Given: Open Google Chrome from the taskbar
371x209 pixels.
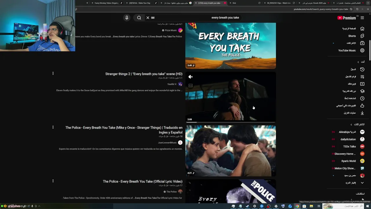Looking at the screenshot, I should pos(297,206).
